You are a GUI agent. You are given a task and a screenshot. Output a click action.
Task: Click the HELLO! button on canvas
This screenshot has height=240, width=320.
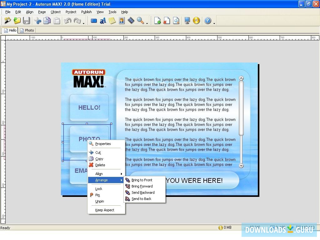[x=89, y=107]
